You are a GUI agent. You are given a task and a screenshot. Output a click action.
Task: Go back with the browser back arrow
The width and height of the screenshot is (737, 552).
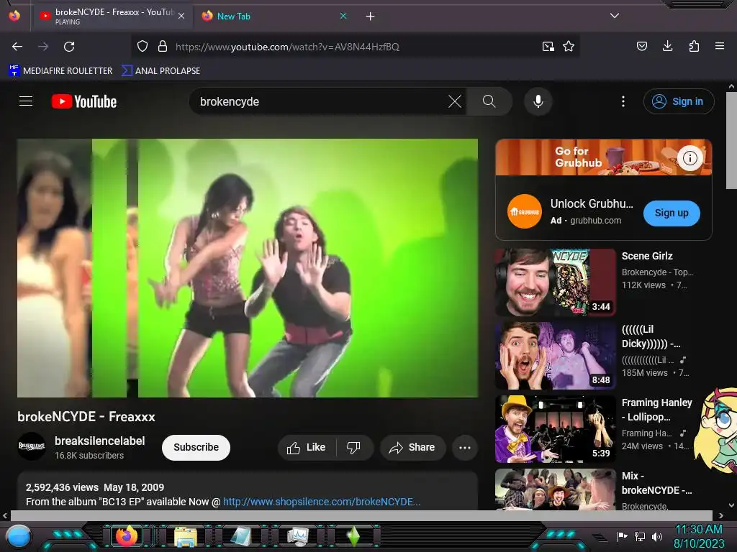click(17, 47)
